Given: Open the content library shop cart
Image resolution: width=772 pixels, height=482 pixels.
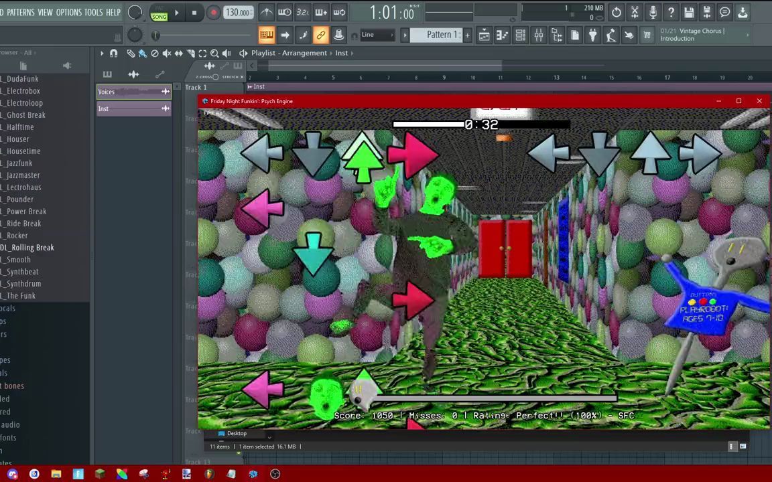Looking at the screenshot, I should tap(647, 35).
